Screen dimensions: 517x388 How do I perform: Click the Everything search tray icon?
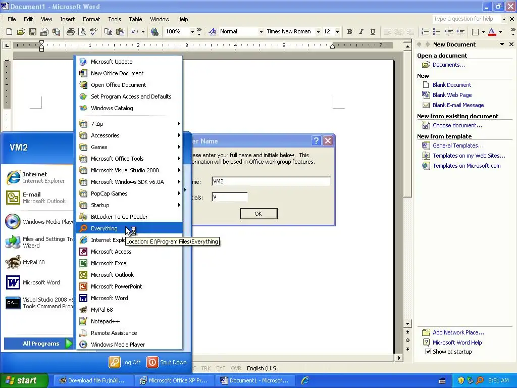pos(480,380)
